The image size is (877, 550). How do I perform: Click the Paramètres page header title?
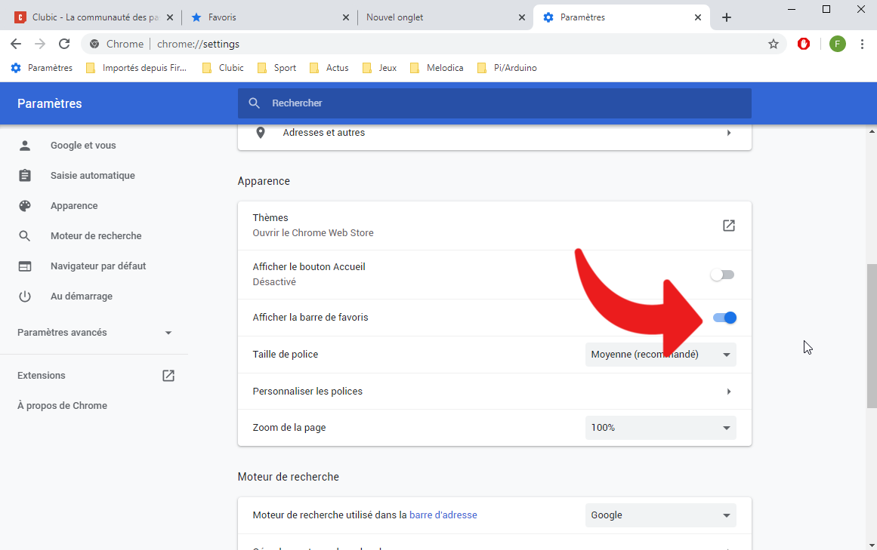(50, 103)
